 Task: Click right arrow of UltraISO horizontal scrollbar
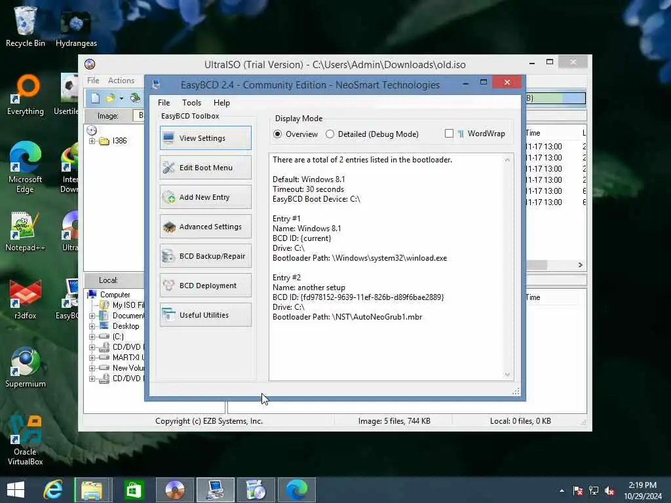pos(581,265)
